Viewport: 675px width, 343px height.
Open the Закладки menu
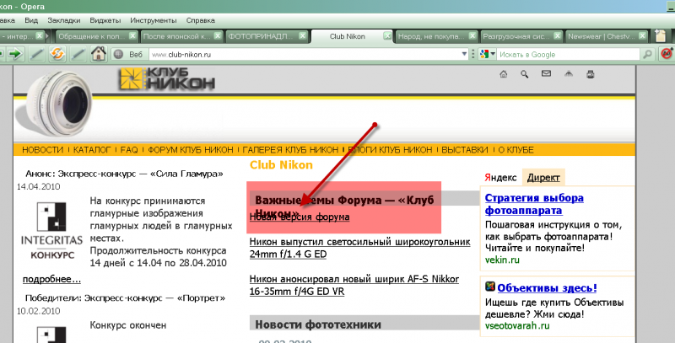[x=64, y=20]
